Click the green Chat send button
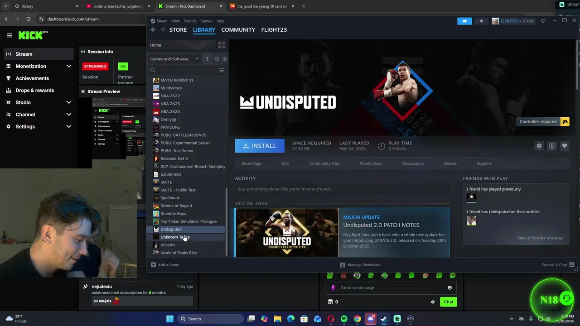This screenshot has height=326, width=580. [x=448, y=302]
